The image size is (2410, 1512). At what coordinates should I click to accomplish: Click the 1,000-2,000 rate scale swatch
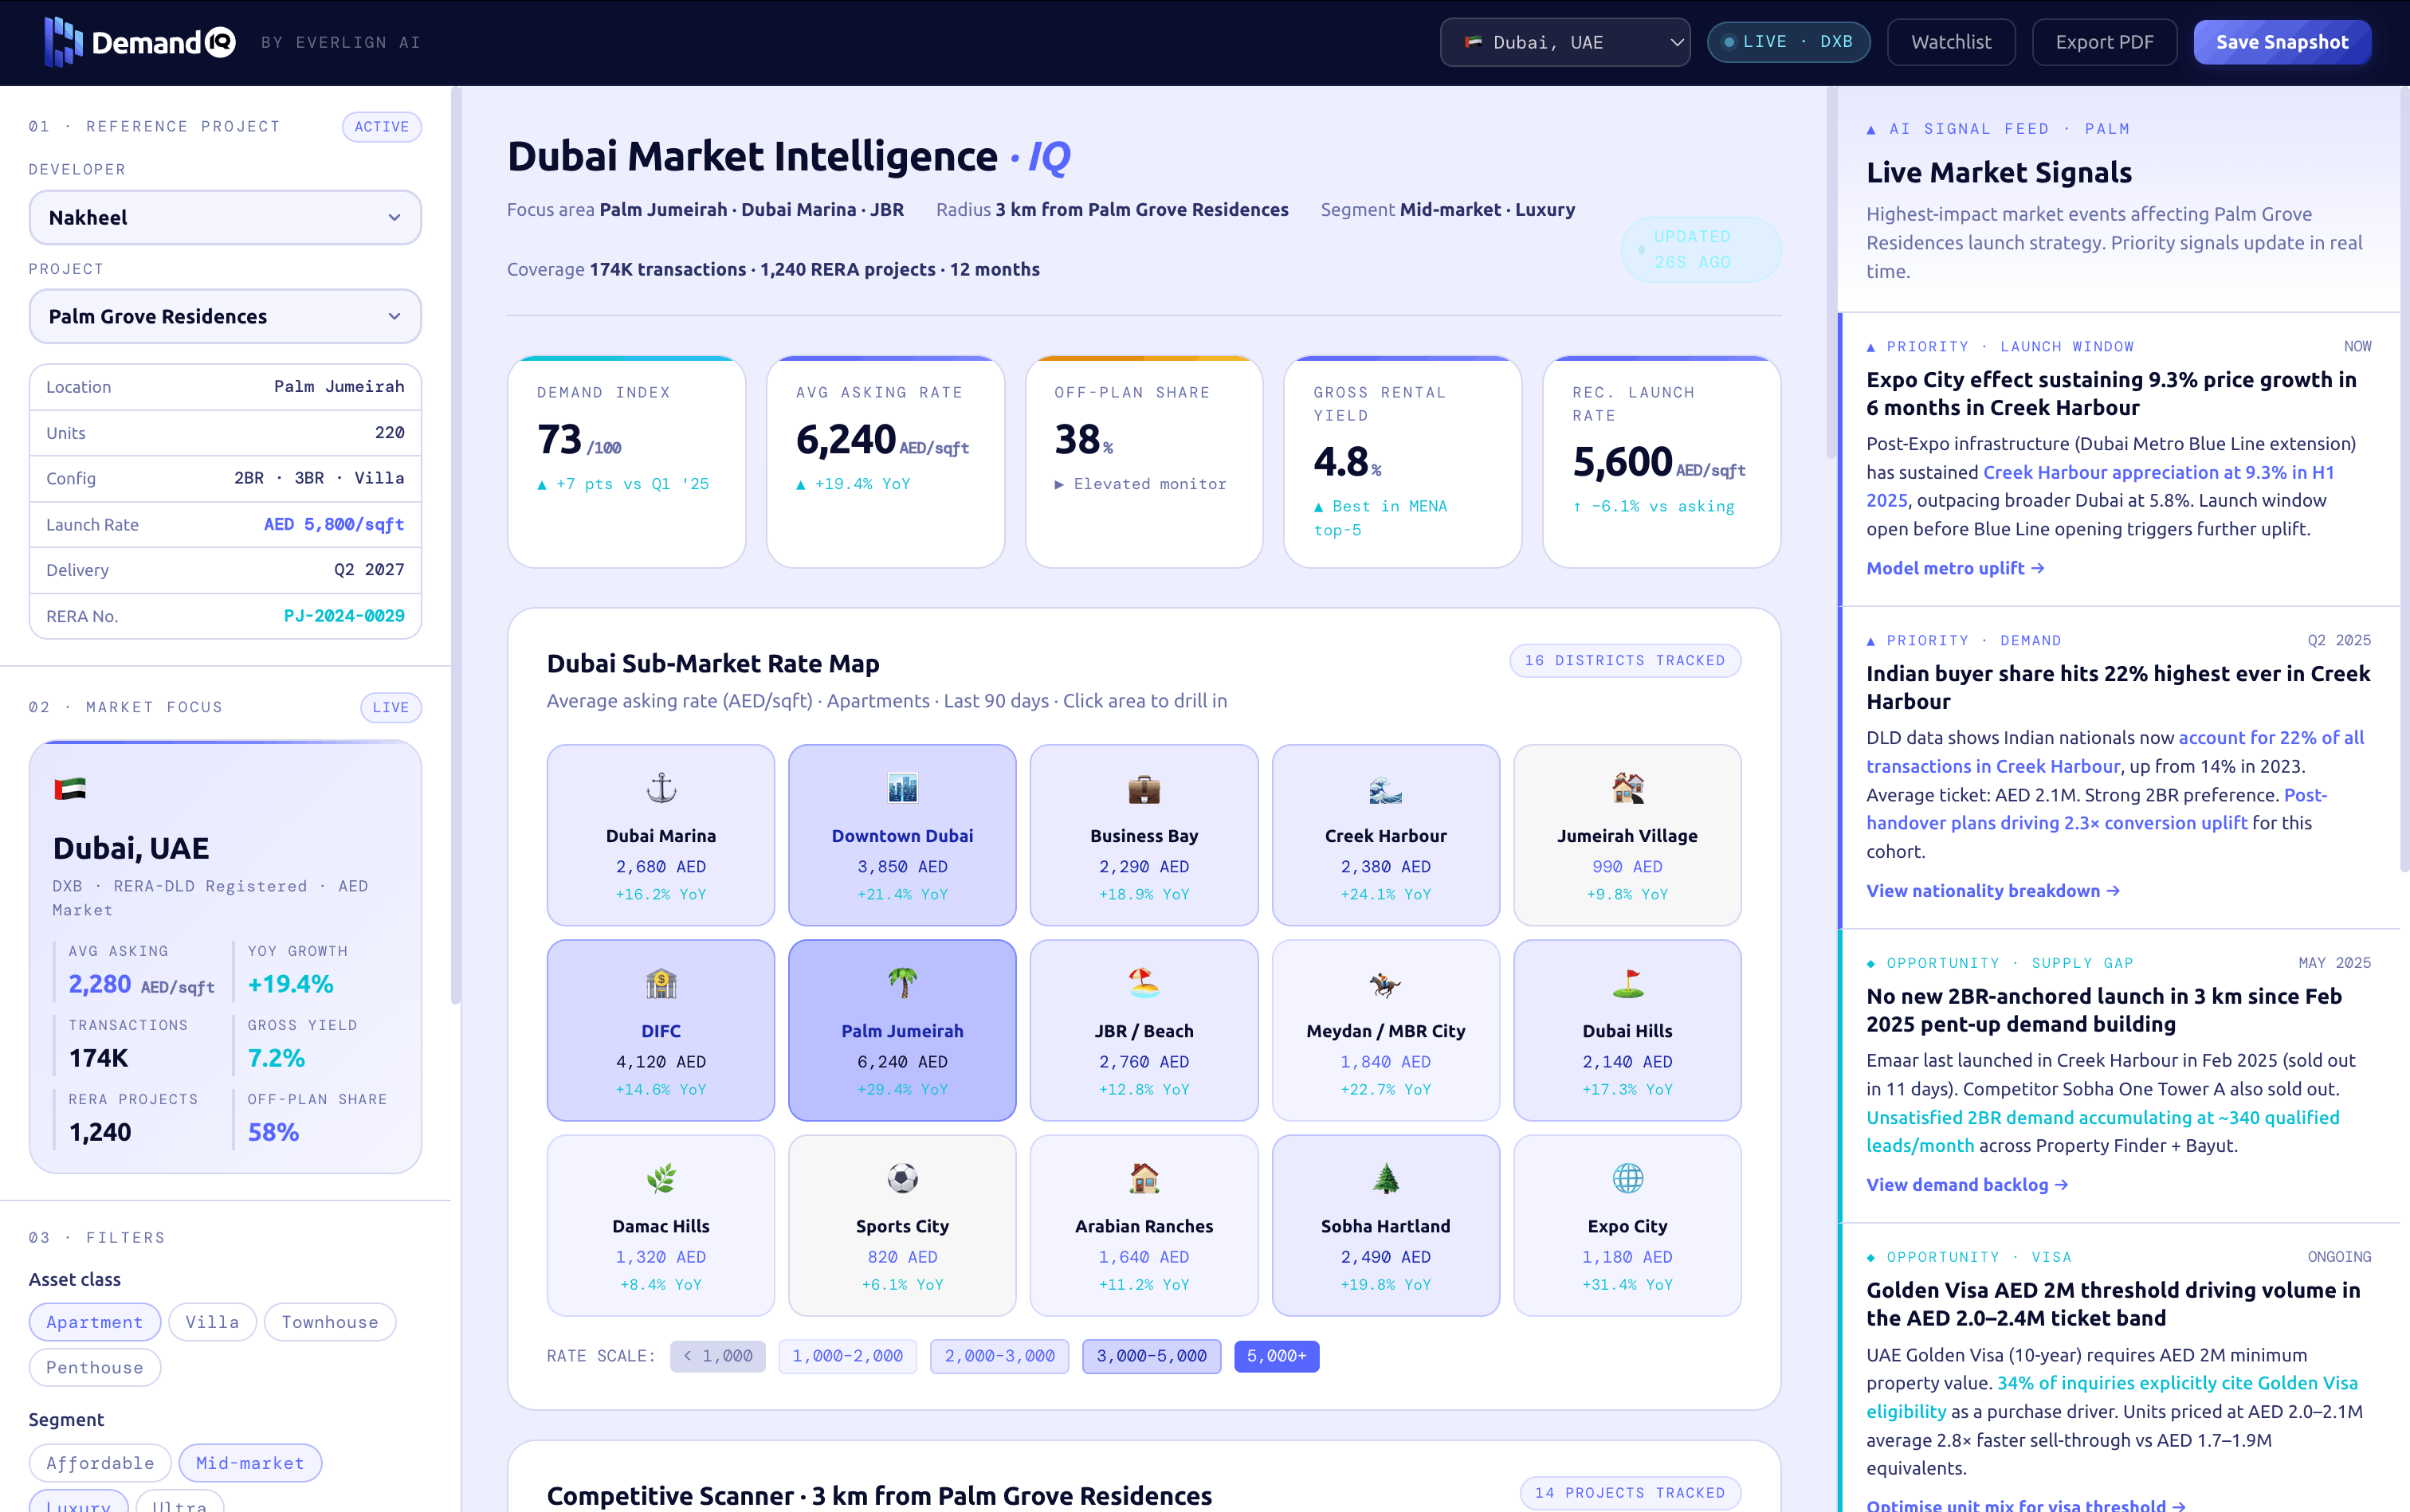(x=847, y=1356)
